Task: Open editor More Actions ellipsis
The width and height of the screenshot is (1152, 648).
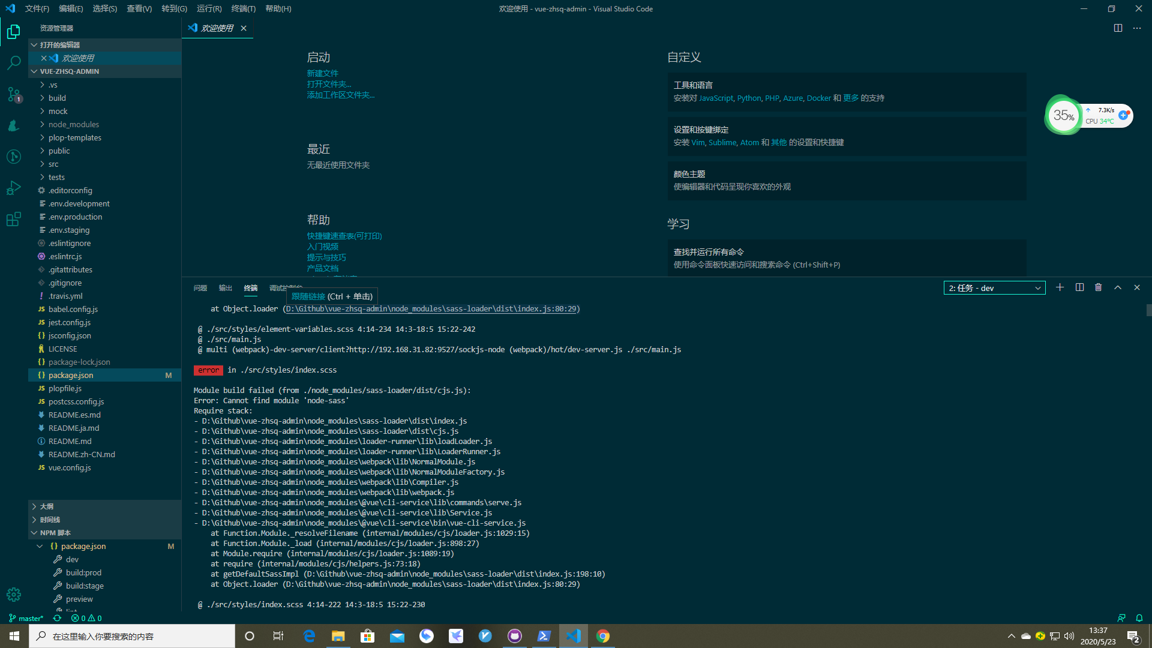Action: (x=1137, y=28)
